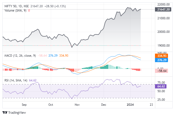Click the 50.00 RSI axis label

(161, 91)
